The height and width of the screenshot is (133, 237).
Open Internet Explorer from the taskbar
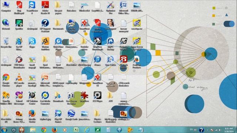(87, 130)
